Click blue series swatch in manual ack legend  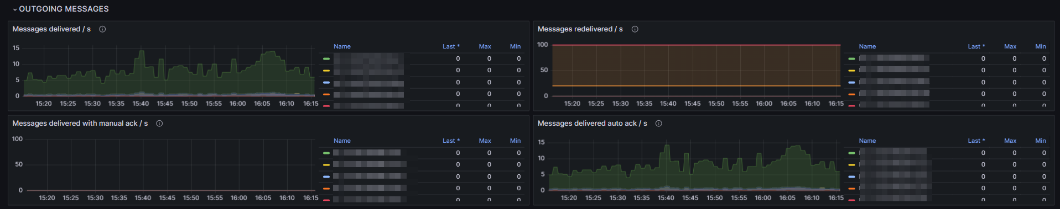326,176
